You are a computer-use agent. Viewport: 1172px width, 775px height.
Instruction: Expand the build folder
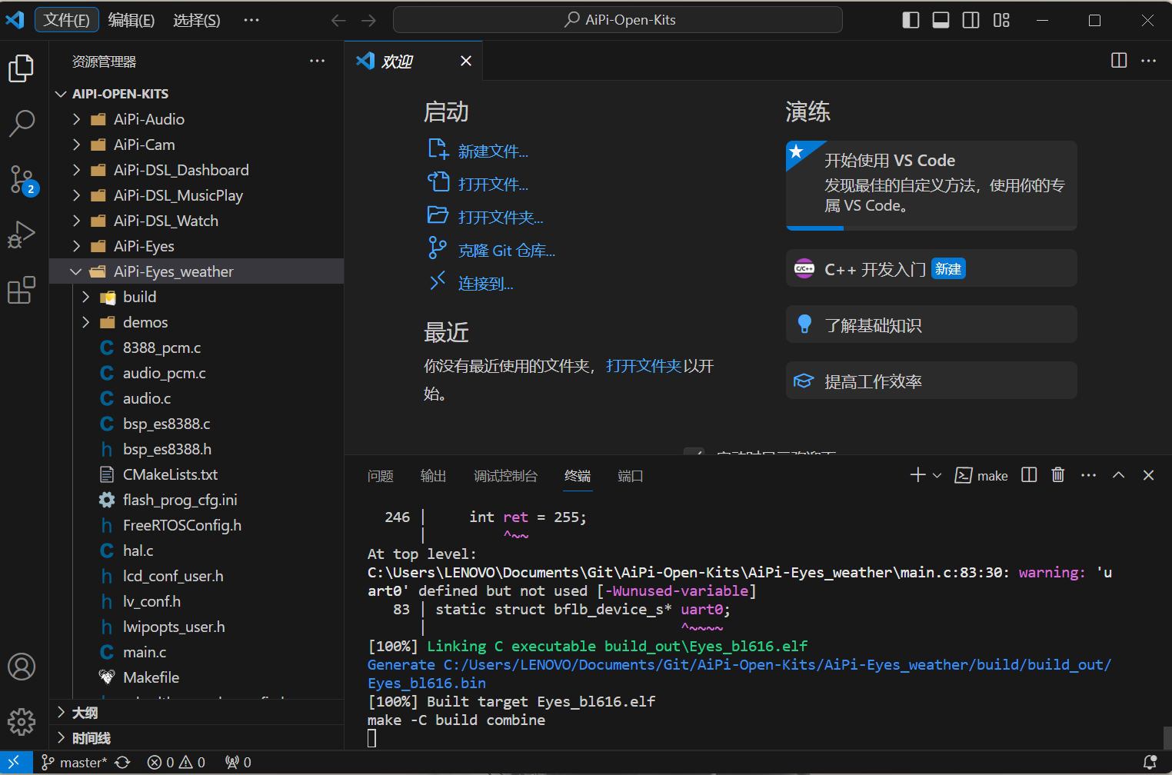pos(197,297)
